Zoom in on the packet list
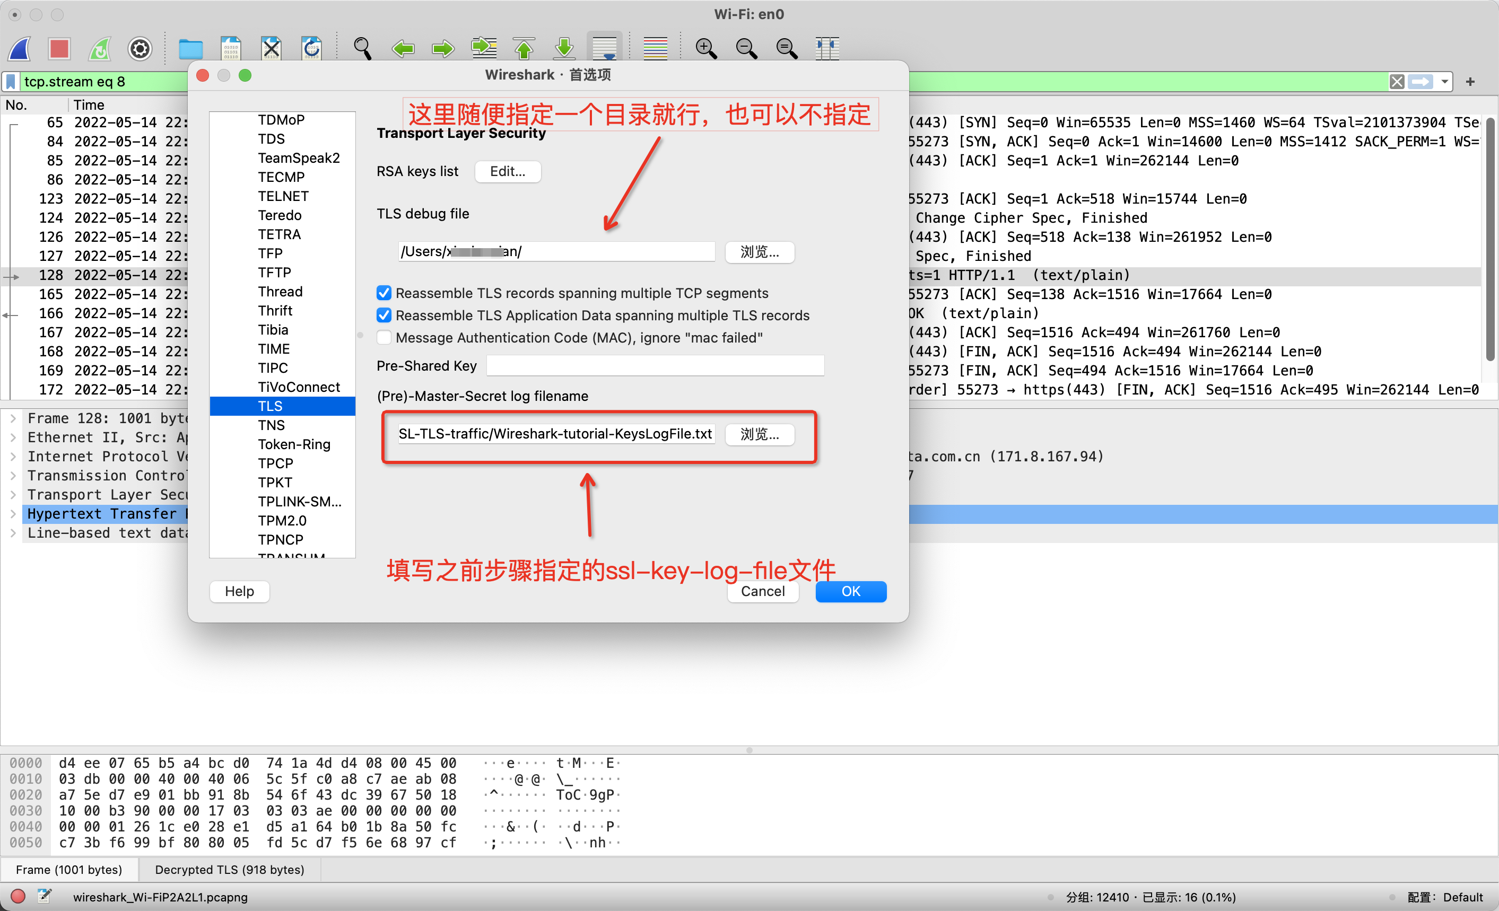This screenshot has height=911, width=1499. pyautogui.click(x=705, y=49)
